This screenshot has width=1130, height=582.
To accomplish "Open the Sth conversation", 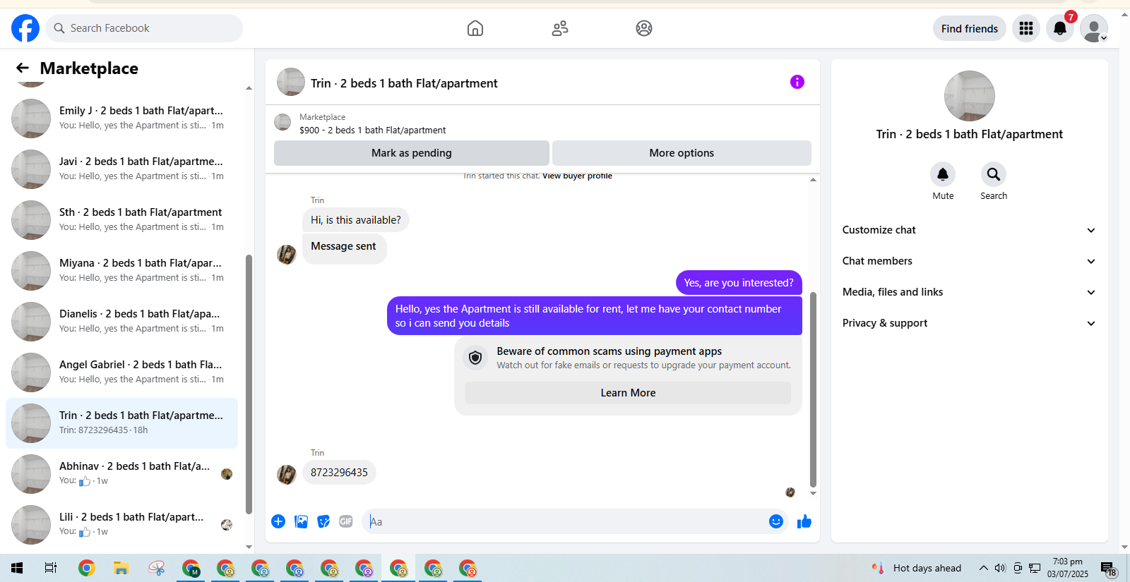I will [x=121, y=220].
